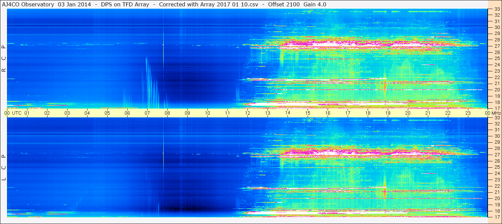
Task: Select hour 09 on the time axis
Action: pos(187,113)
